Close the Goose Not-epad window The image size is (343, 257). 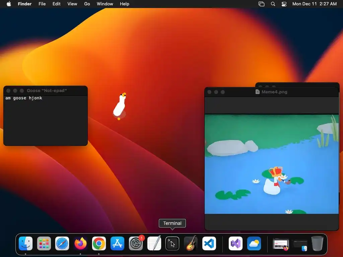[8, 90]
